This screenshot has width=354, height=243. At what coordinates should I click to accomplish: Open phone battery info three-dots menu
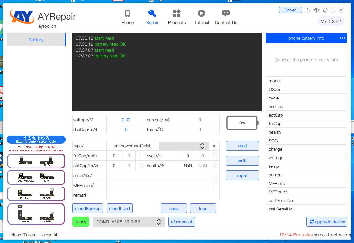click(343, 38)
